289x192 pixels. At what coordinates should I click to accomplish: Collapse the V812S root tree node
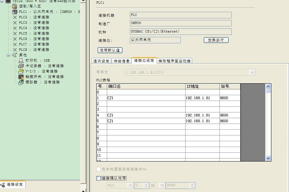point(2,1)
